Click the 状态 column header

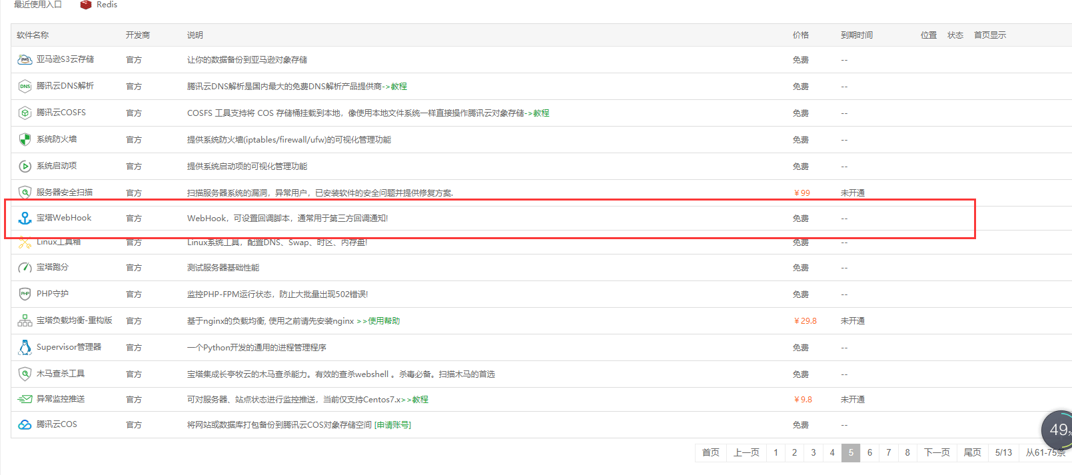[955, 35]
